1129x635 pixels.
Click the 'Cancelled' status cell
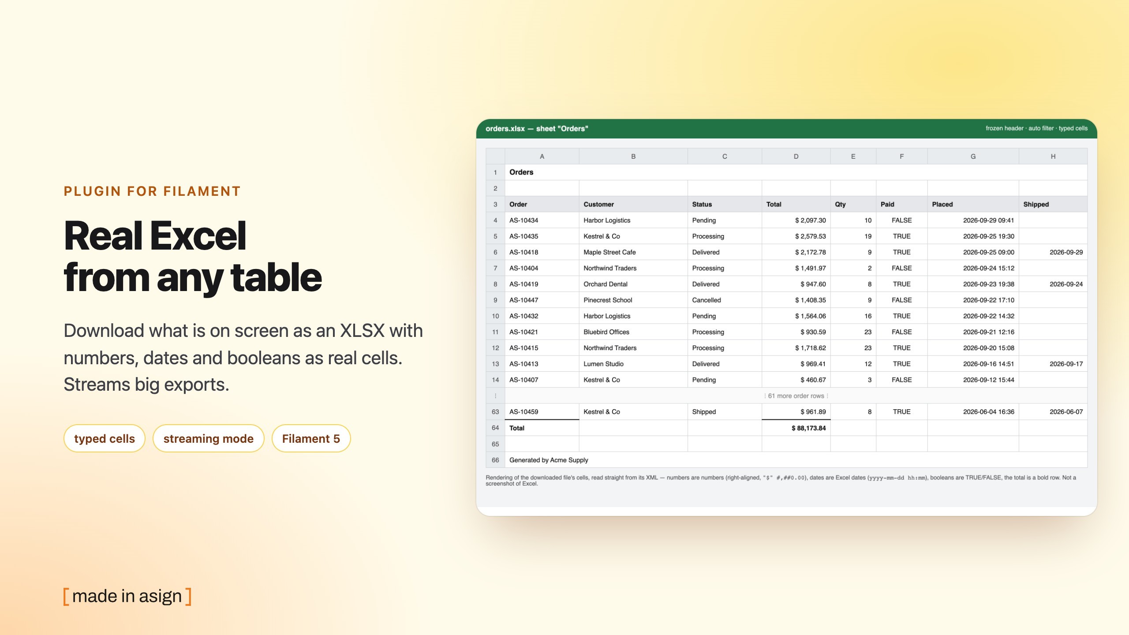pos(724,300)
